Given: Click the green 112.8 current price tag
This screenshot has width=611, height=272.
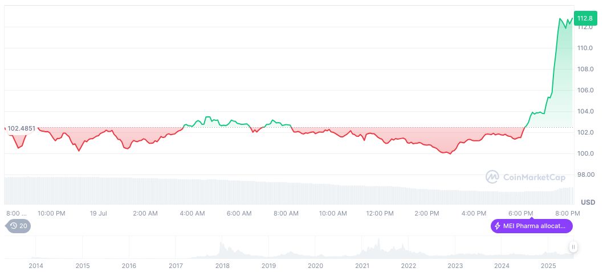Looking at the screenshot, I should point(585,18).
